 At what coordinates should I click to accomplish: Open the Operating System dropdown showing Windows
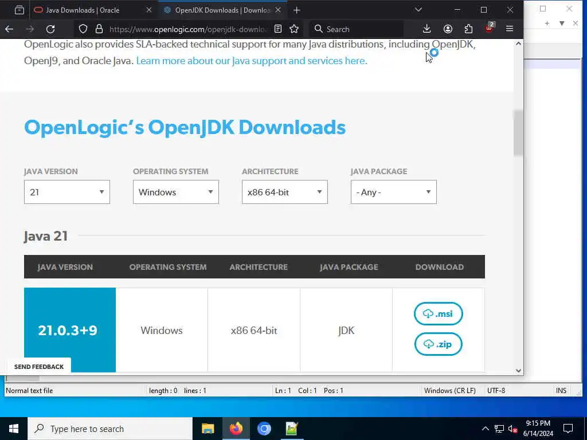(176, 192)
